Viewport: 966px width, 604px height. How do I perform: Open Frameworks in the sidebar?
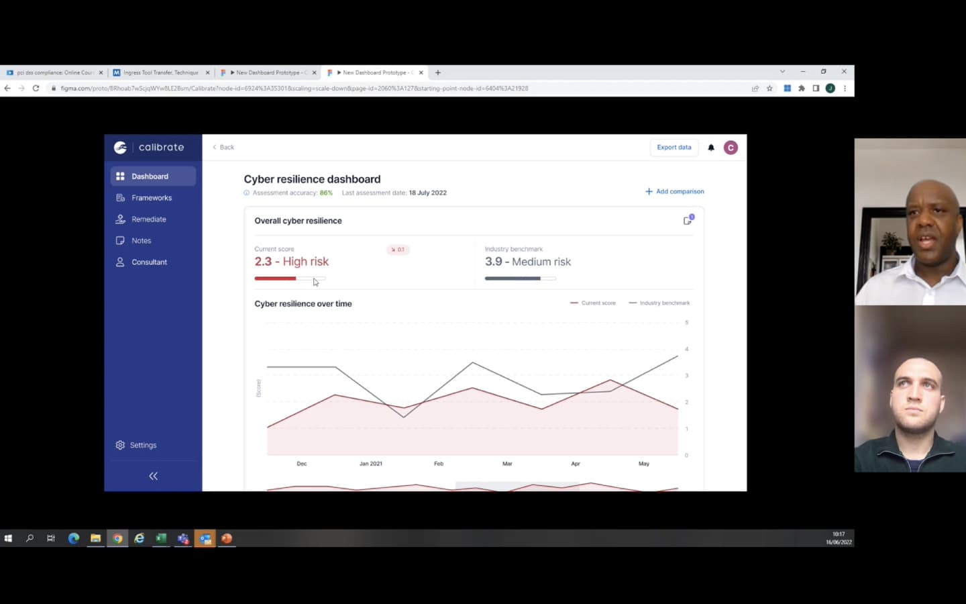click(x=153, y=198)
